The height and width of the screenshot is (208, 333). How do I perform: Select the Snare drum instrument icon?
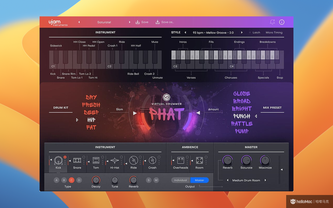(77, 161)
